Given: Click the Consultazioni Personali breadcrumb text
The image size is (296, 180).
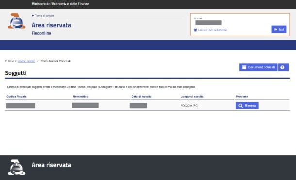Looking at the screenshot, I should pos(55,61).
